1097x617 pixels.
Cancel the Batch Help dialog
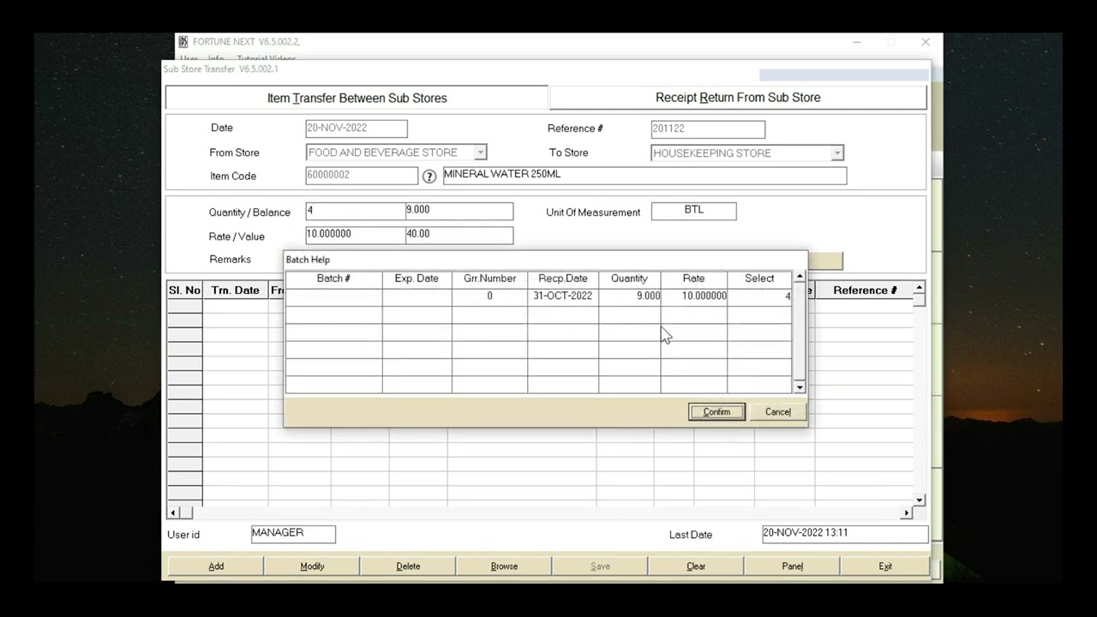(777, 412)
